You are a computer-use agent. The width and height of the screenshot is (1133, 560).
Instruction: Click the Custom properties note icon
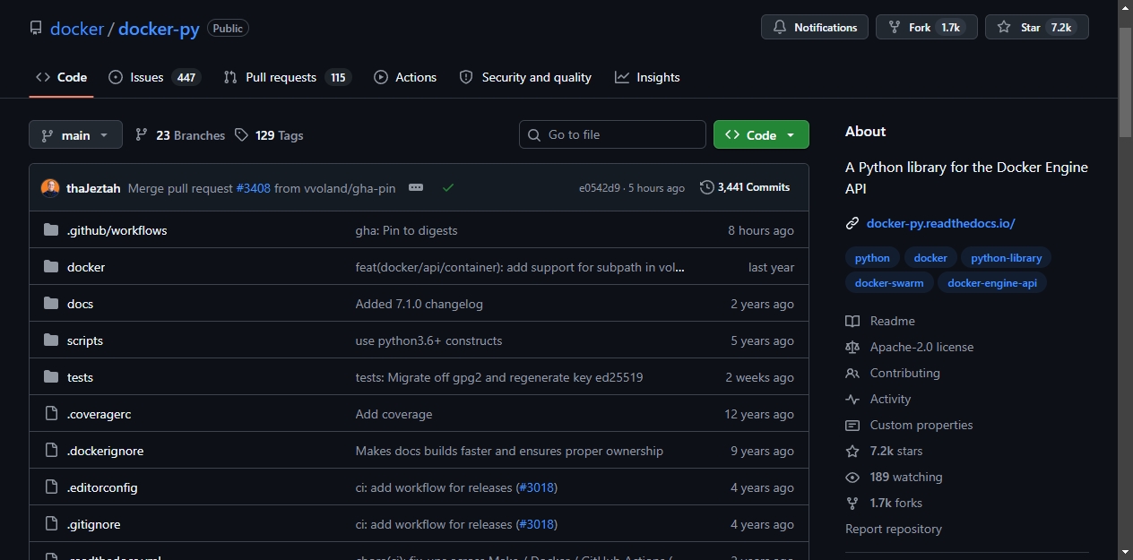pyautogui.click(x=852, y=425)
